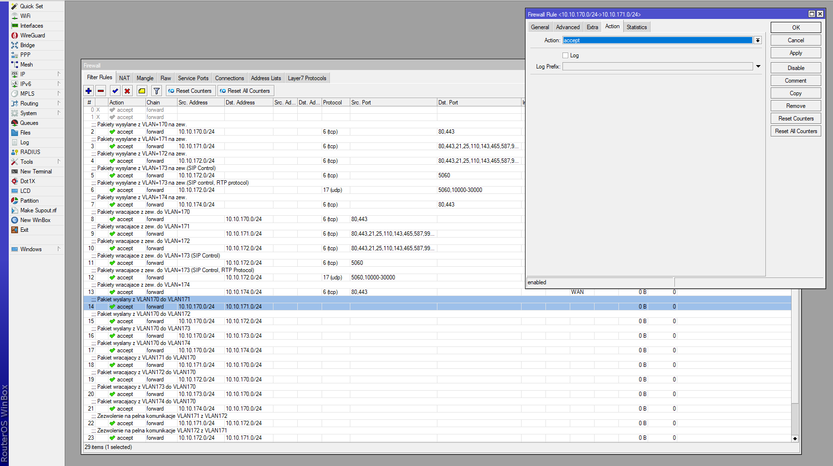Sort by Src. Address column header
This screenshot has height=466, width=833.
point(200,103)
